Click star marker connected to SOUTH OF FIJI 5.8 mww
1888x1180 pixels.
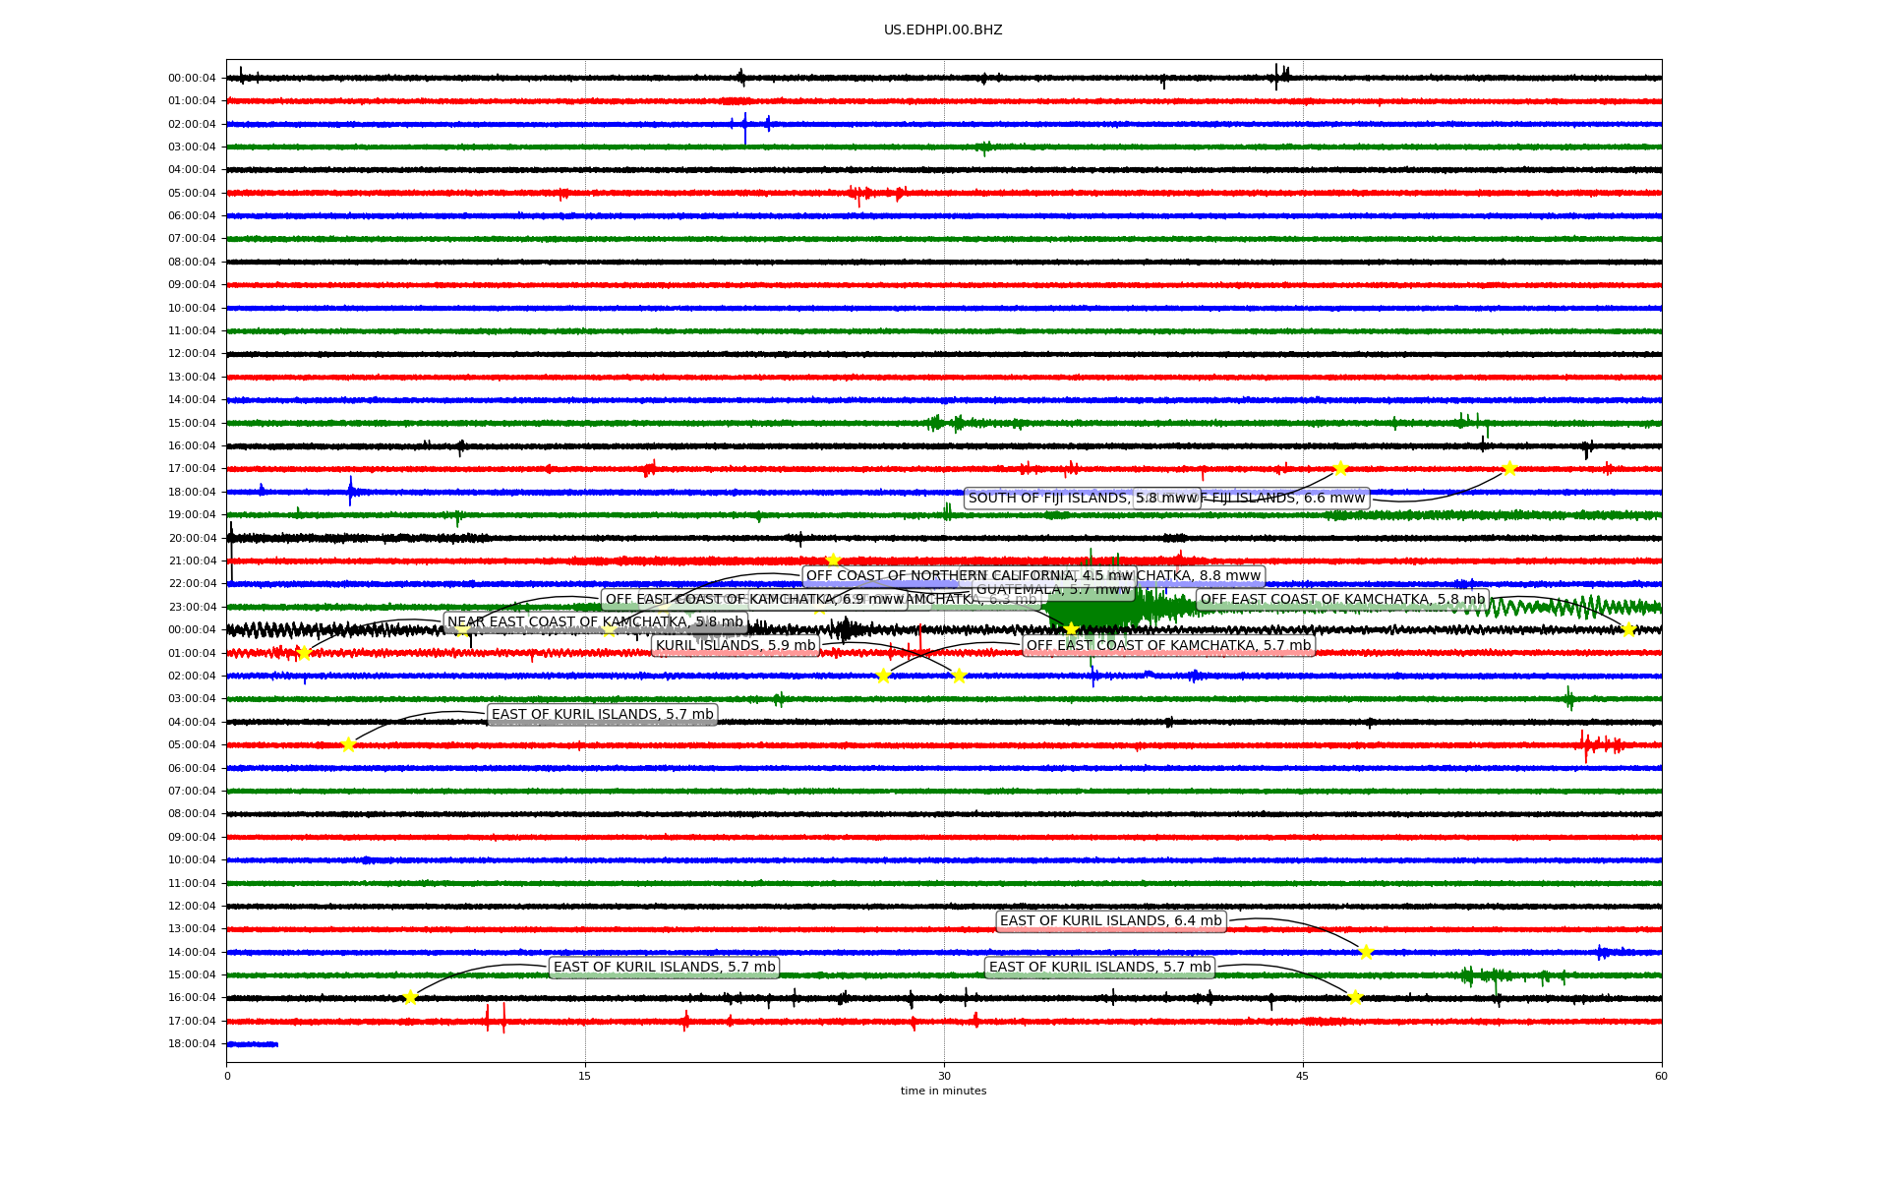pyautogui.click(x=1340, y=468)
